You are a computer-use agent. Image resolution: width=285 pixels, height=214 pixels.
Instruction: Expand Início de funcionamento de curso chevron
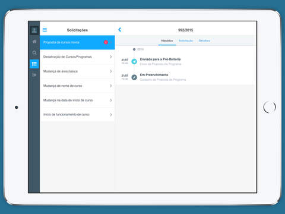(111, 115)
